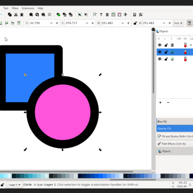Lock the layer row in Objects panel
Screen dimensions: 193x193
pos(166,45)
